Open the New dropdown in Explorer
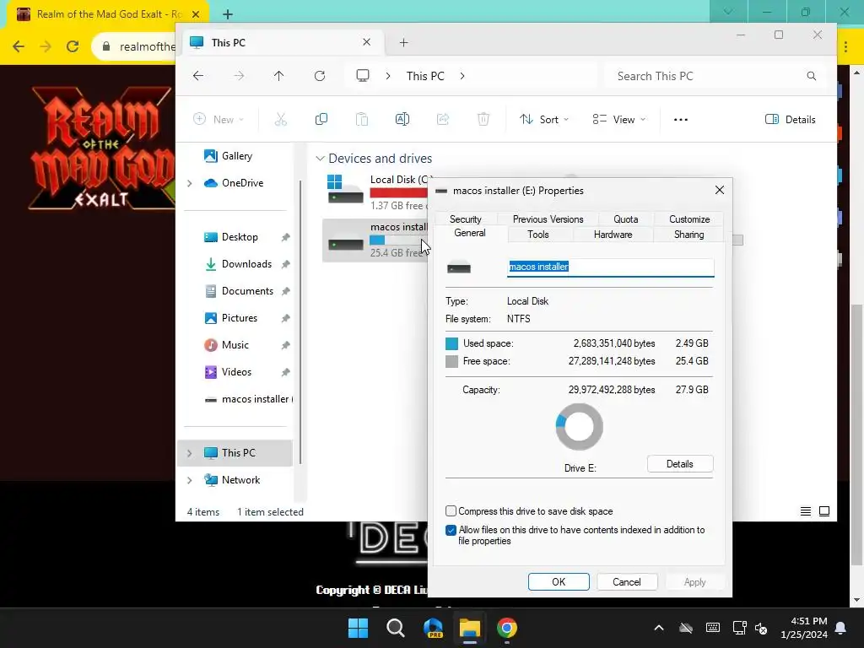This screenshot has width=864, height=648. [x=219, y=120]
